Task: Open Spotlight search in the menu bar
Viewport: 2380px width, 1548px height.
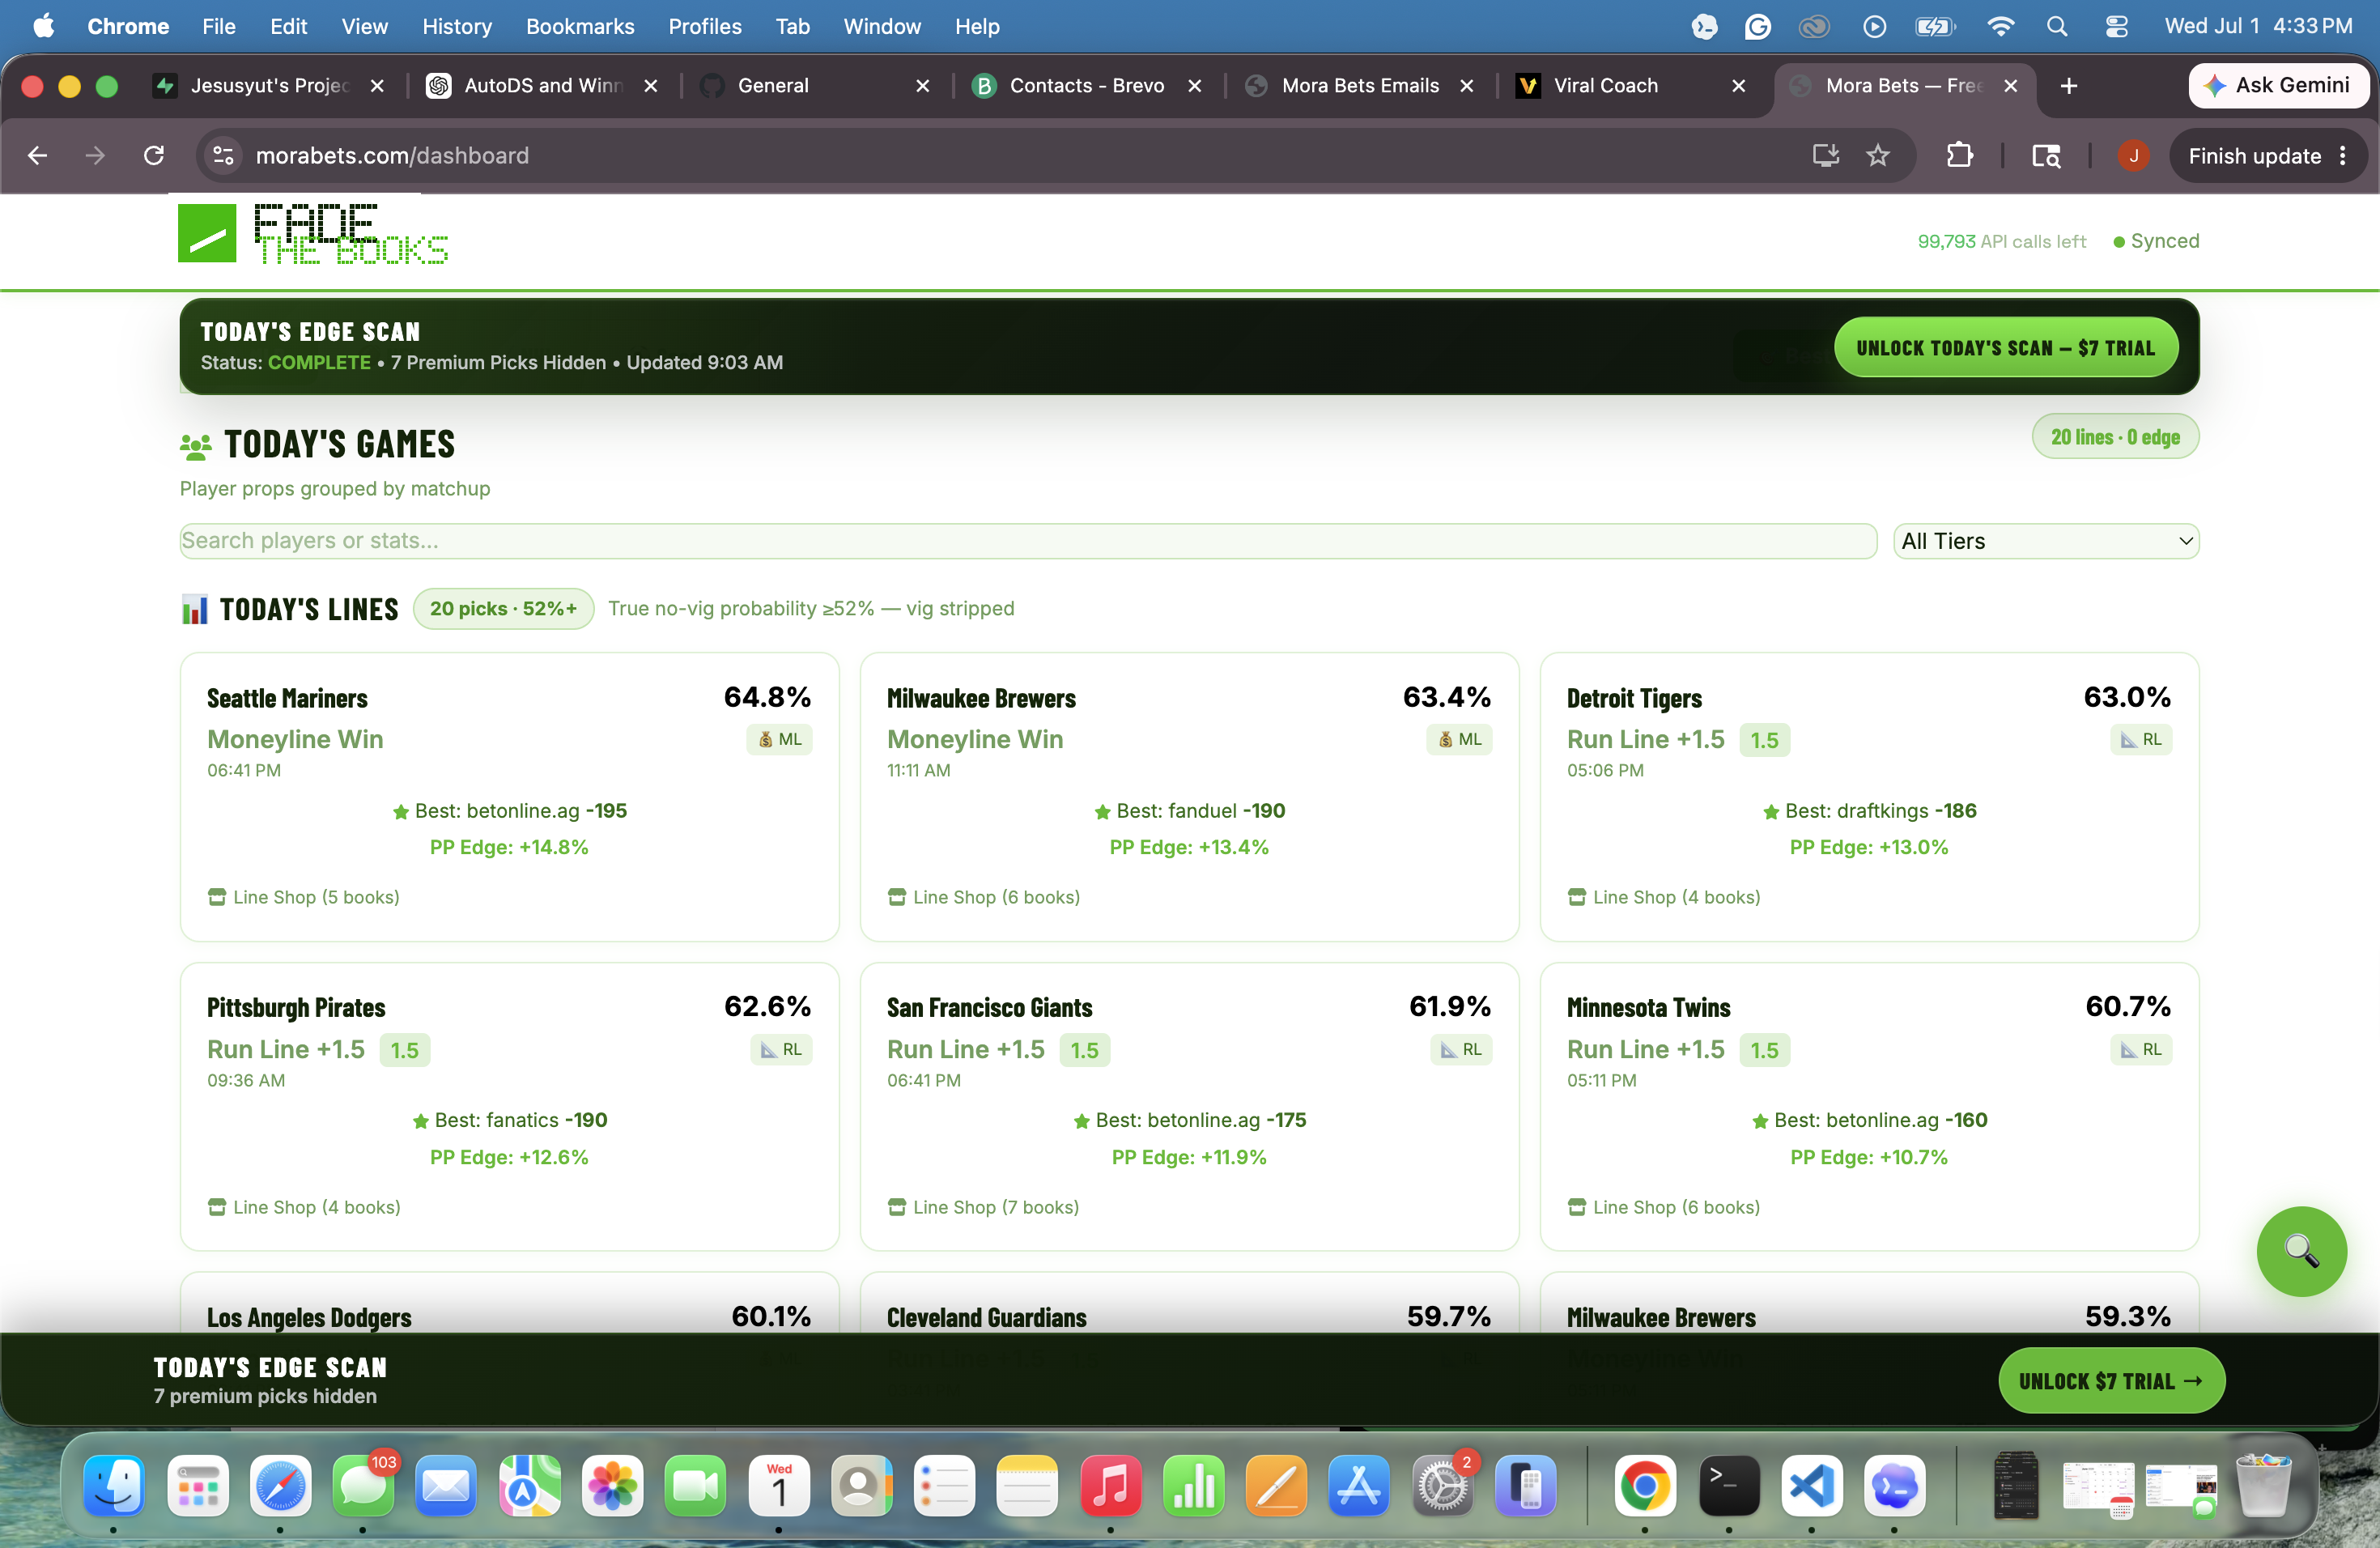Action: tap(2056, 27)
